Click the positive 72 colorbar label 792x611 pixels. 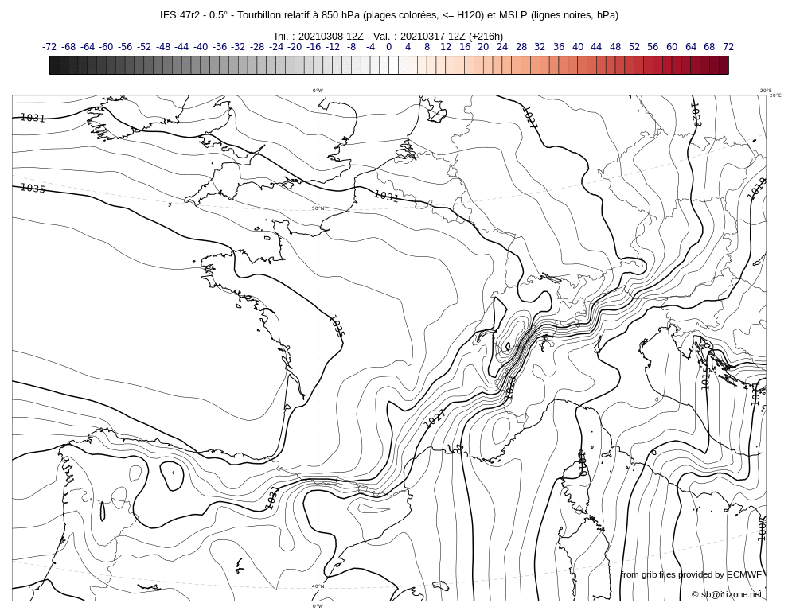728,47
